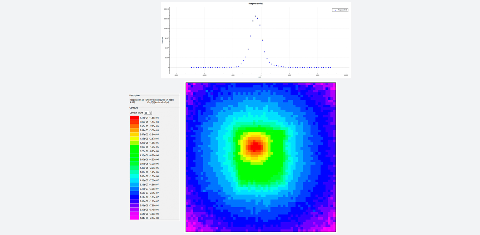Click the Contours section header
Screen dimensions: 480x235
click(134, 108)
